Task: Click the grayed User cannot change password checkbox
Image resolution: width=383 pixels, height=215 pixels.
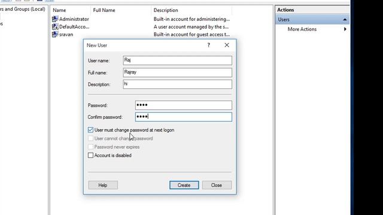Action: [90, 139]
